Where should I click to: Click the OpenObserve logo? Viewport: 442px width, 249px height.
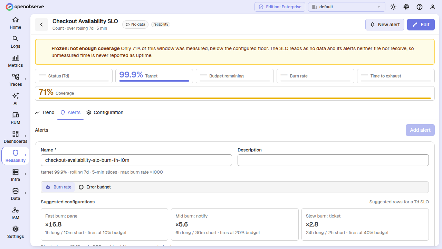click(x=25, y=7)
